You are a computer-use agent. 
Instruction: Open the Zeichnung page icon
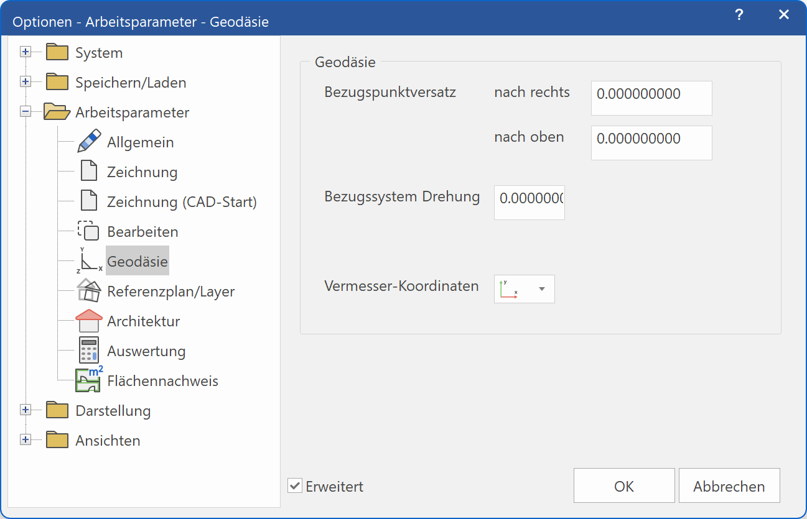click(x=89, y=171)
